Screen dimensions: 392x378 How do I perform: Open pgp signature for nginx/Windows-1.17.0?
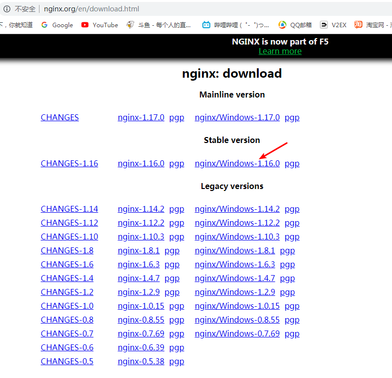click(x=292, y=118)
